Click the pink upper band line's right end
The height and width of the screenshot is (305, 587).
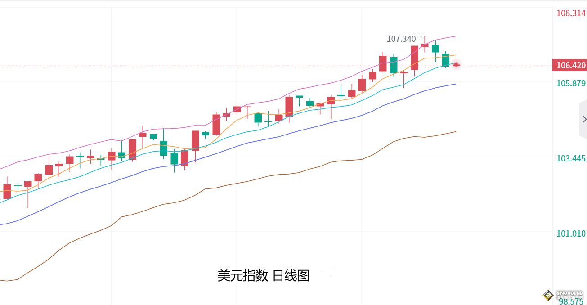[455, 36]
